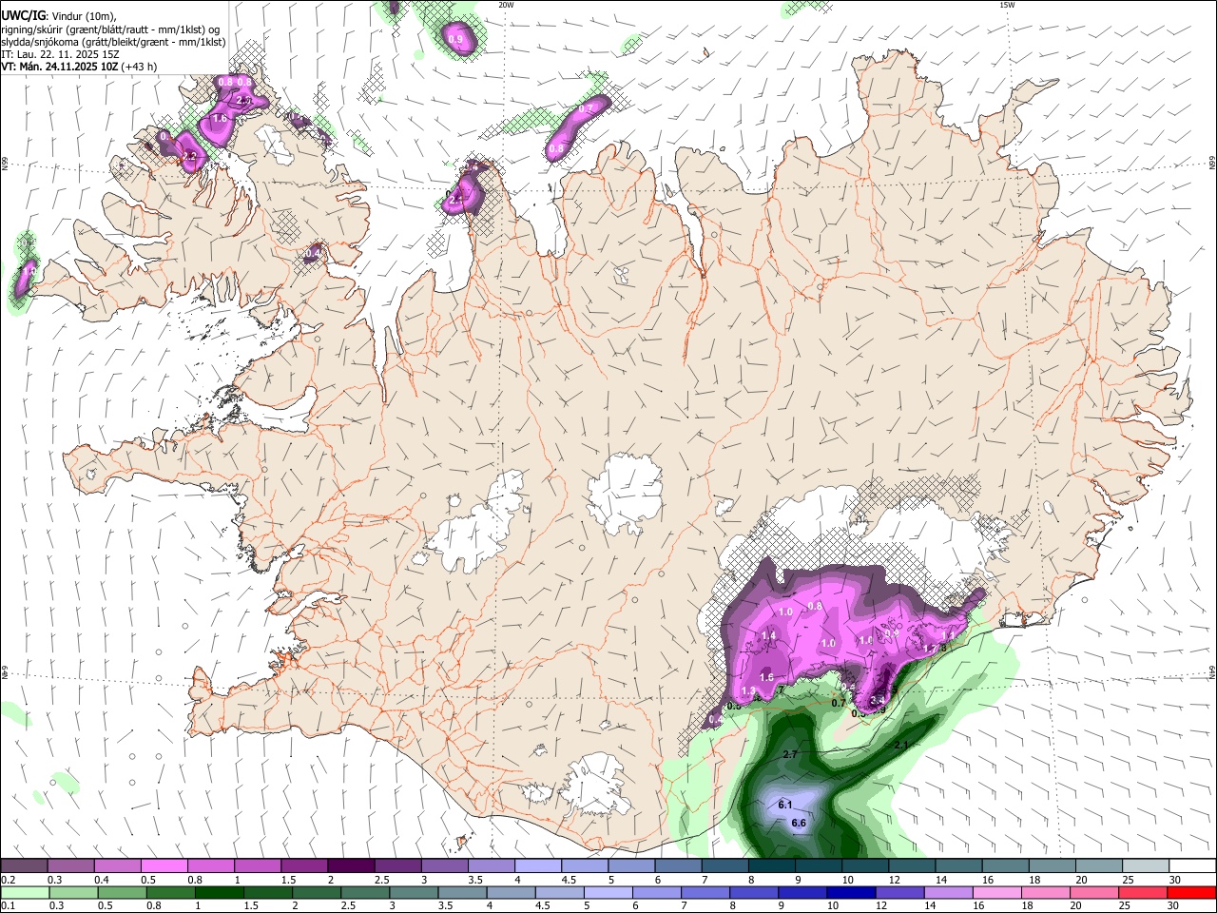The height and width of the screenshot is (913, 1217).
Task: Click the UWC/IG title text
Action: [x=23, y=14]
